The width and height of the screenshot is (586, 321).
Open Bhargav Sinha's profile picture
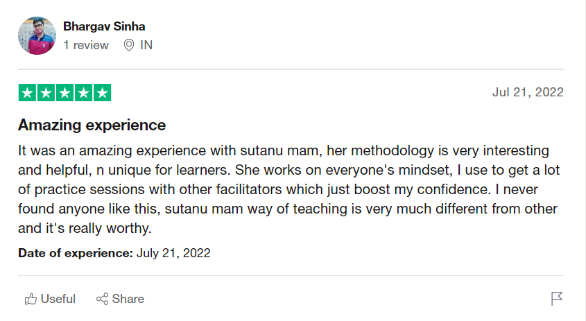(37, 36)
